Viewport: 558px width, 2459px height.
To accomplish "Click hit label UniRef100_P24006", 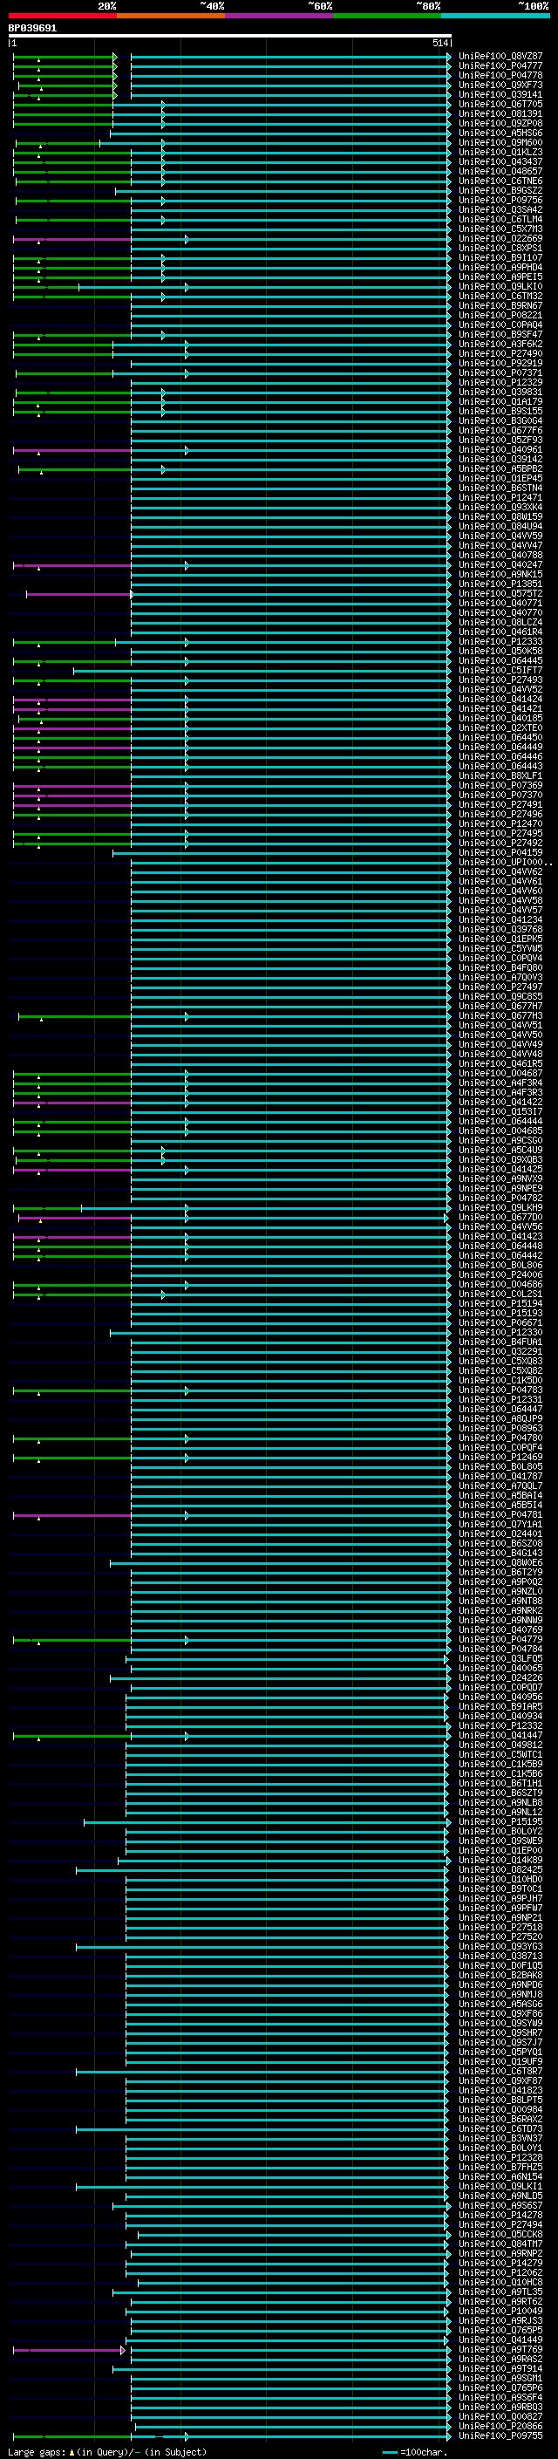I will (x=500, y=1275).
